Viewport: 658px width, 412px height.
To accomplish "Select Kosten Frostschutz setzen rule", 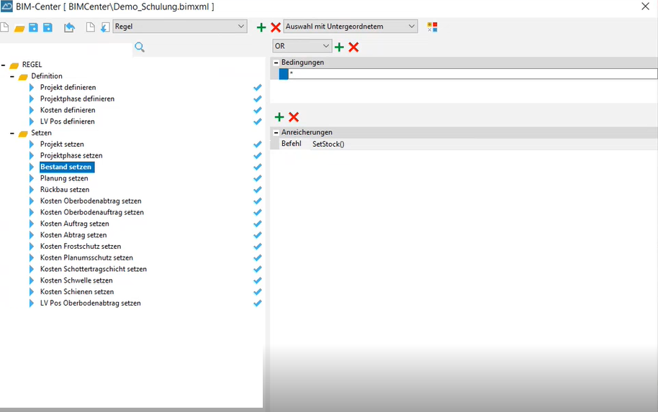I will (81, 247).
